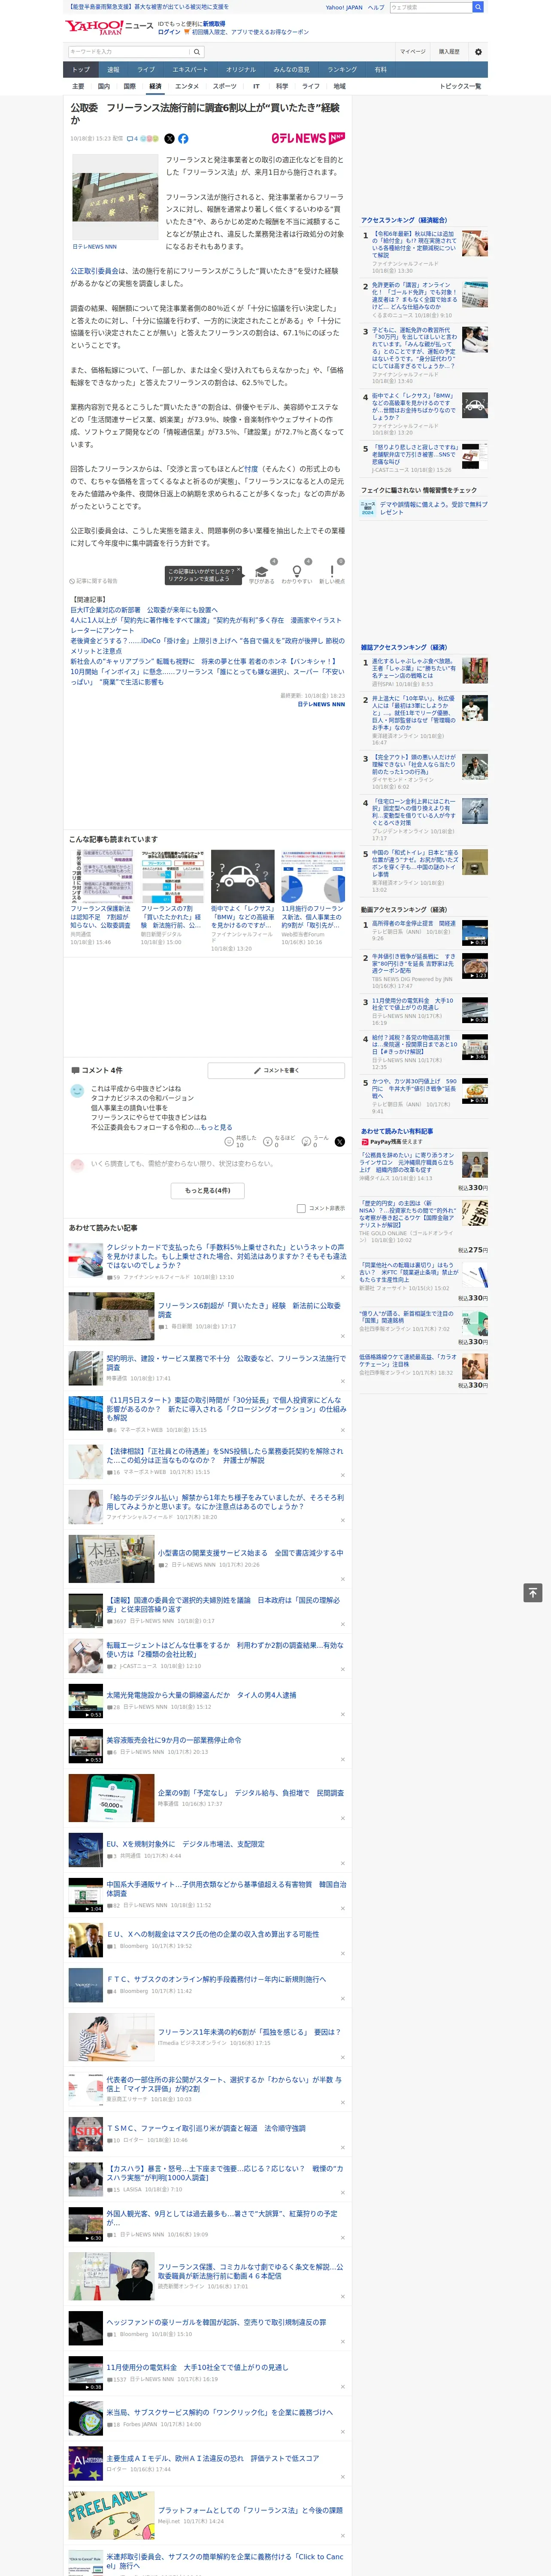Open the ヘルプ link in header
The width and height of the screenshot is (551, 2576).
[375, 7]
